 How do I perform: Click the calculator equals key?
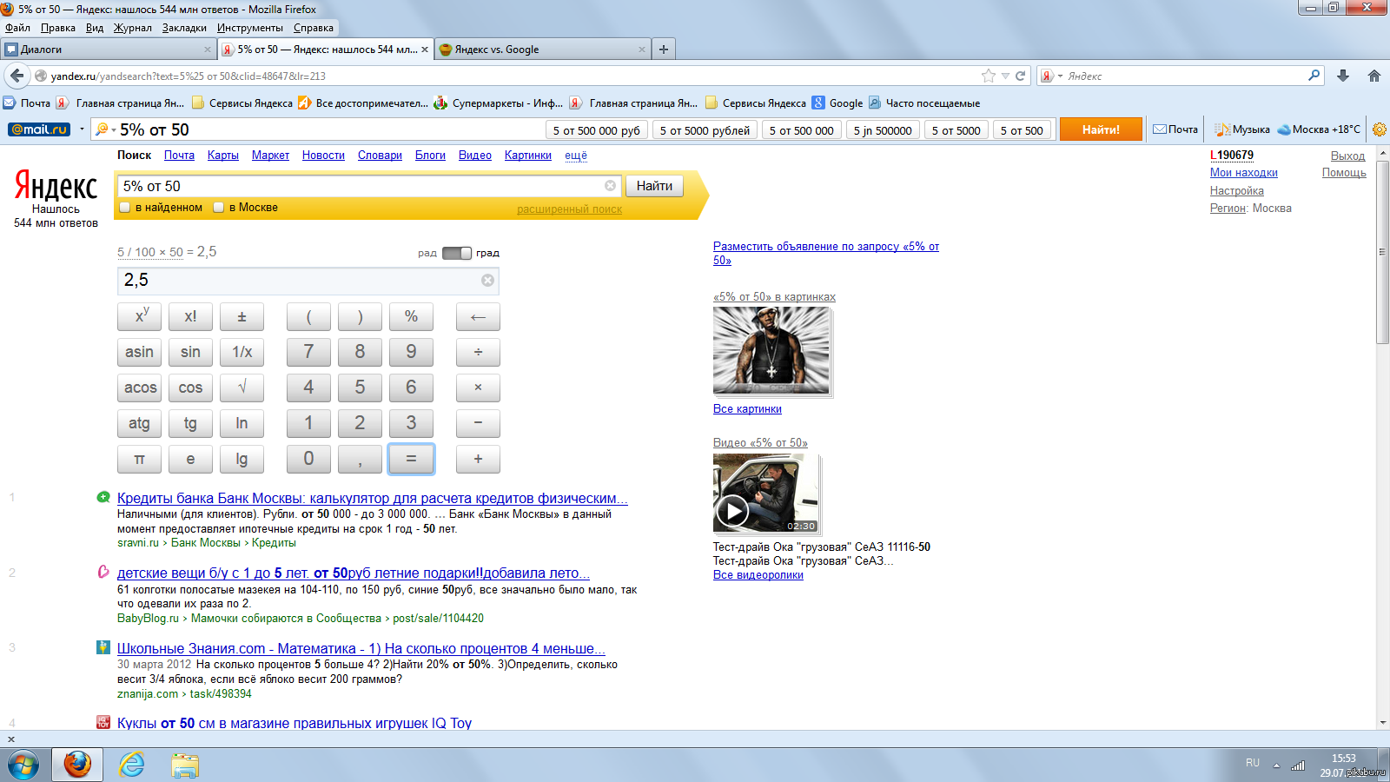coord(411,459)
